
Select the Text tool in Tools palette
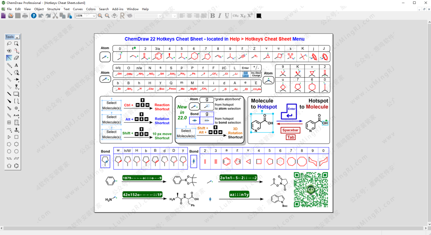16,65
